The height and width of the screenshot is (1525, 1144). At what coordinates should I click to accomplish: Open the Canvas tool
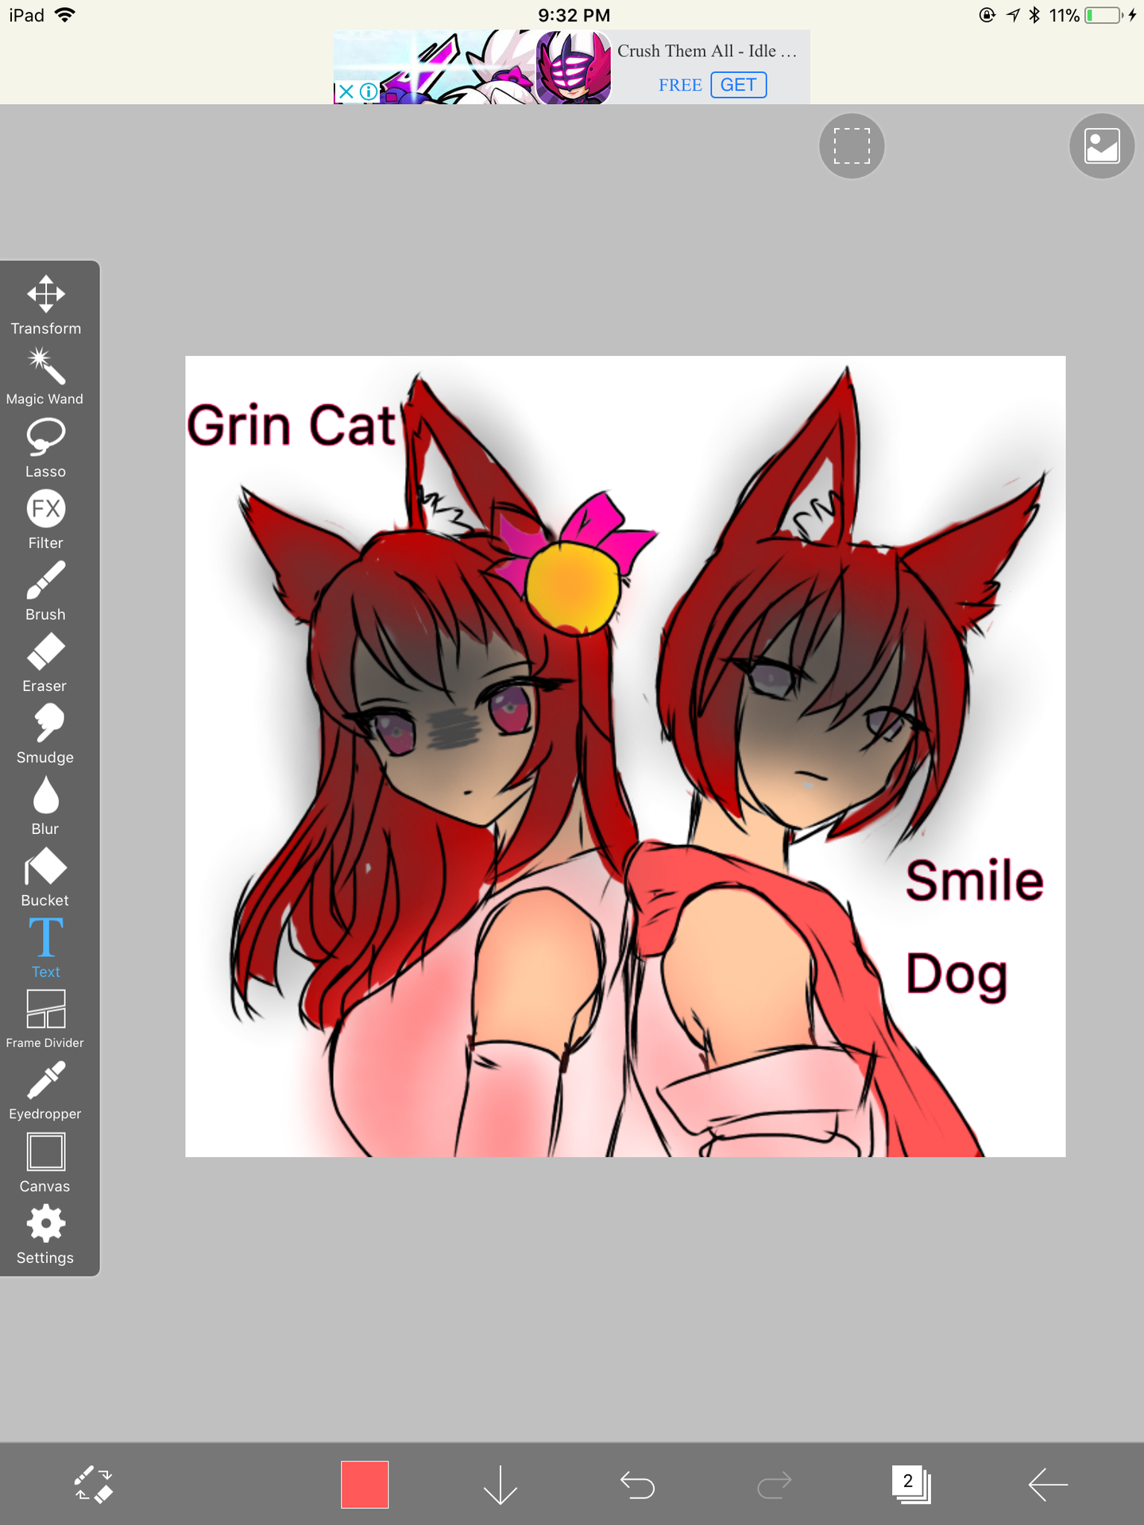[x=45, y=1163]
